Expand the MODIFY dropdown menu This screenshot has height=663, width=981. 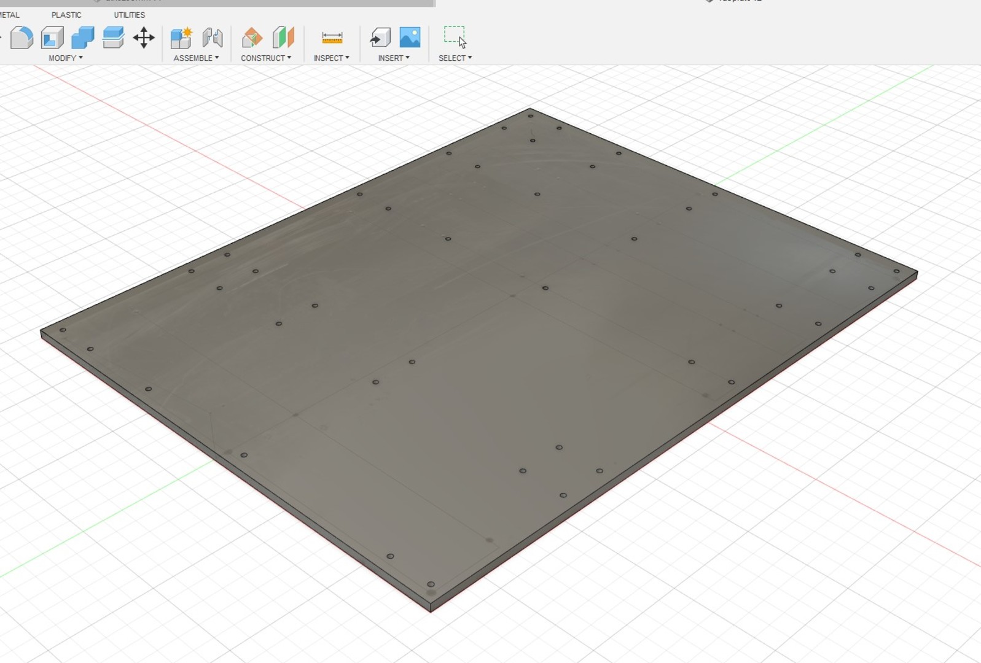coord(66,58)
